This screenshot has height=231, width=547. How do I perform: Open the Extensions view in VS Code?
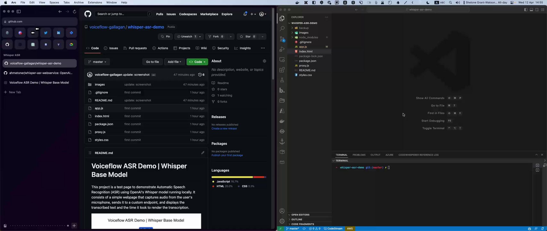click(282, 70)
